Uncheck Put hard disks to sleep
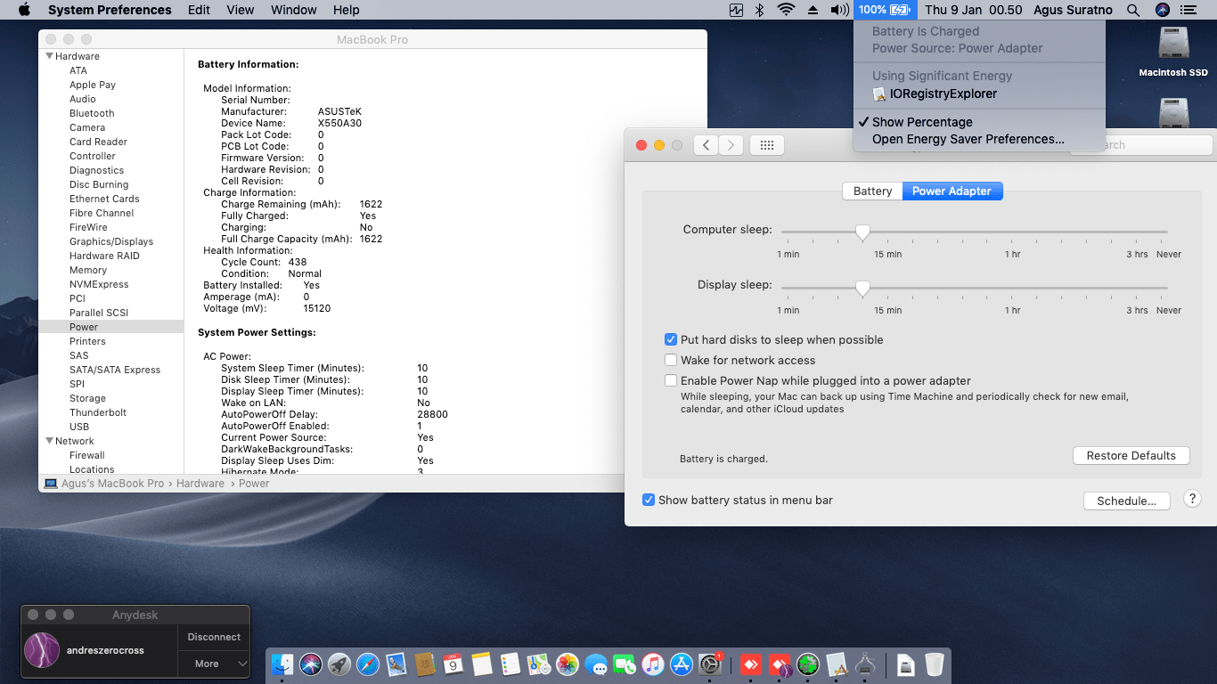 click(x=671, y=339)
